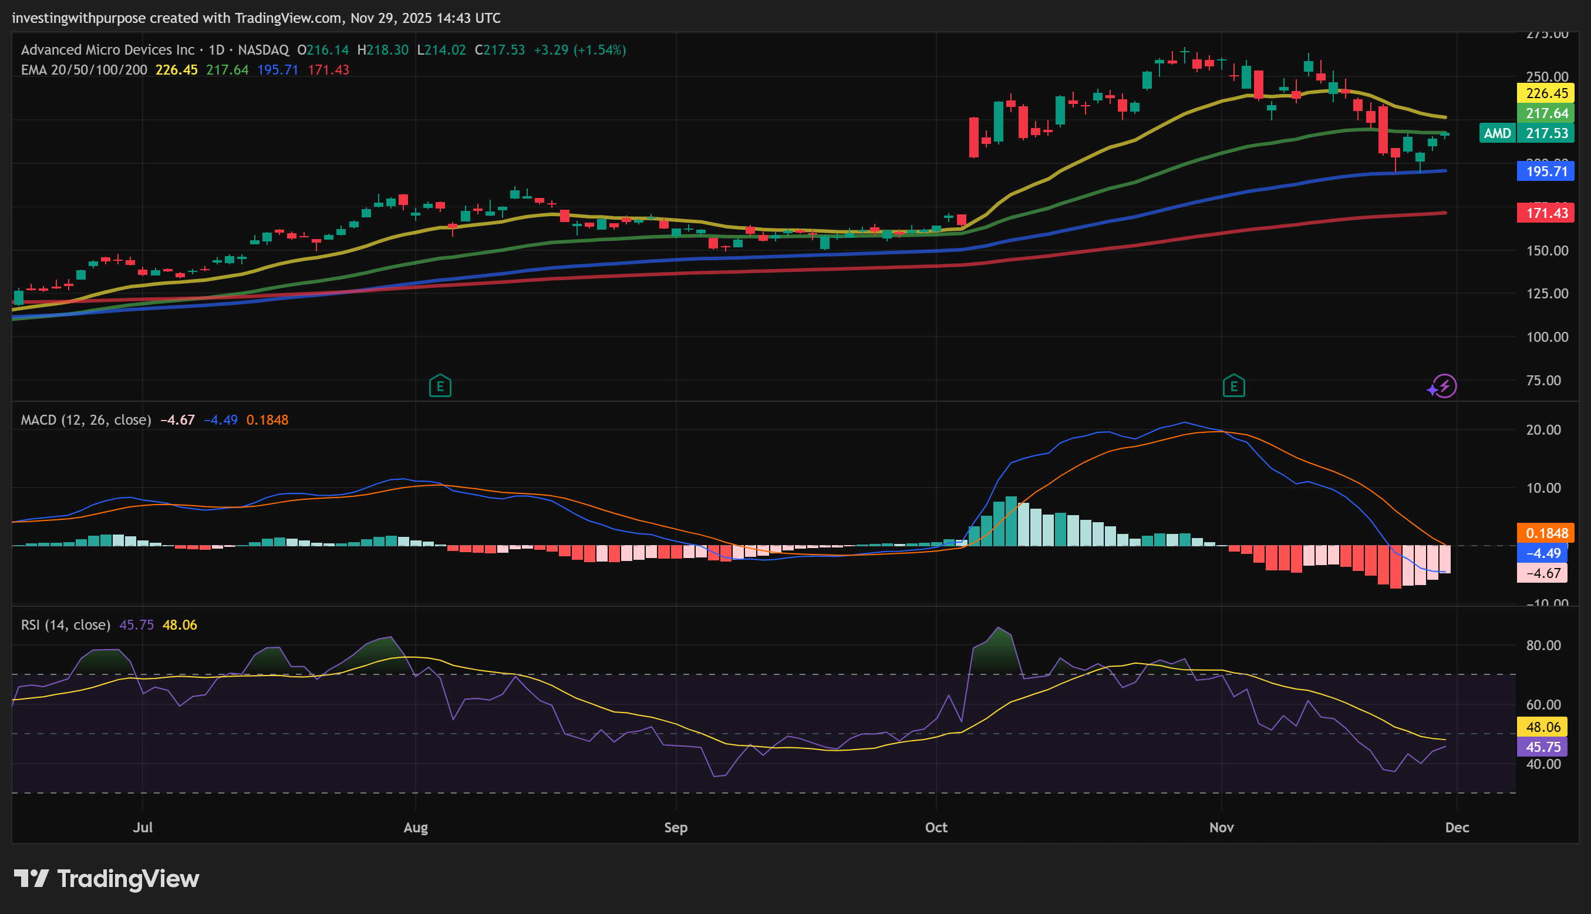
Task: Click the red 171.43 EMA price label
Action: tap(1546, 213)
